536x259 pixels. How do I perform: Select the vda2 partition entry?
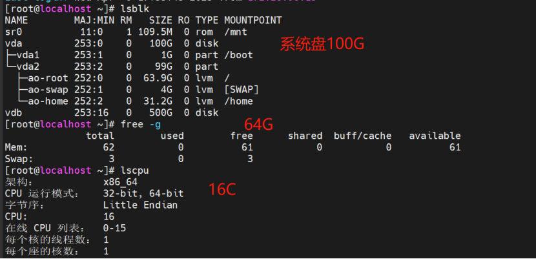pyautogui.click(x=28, y=67)
